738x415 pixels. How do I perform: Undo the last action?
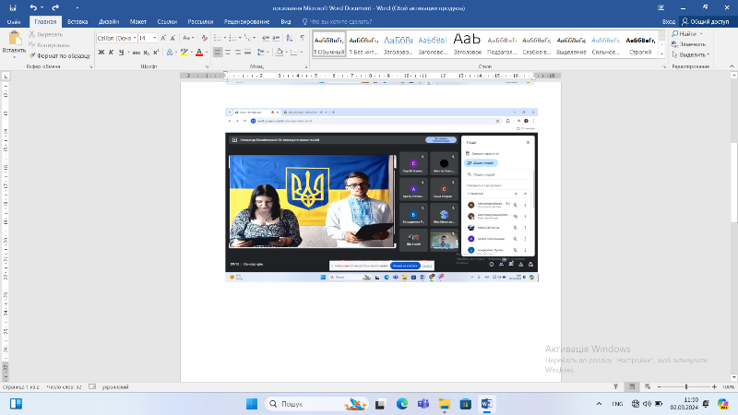coord(33,6)
